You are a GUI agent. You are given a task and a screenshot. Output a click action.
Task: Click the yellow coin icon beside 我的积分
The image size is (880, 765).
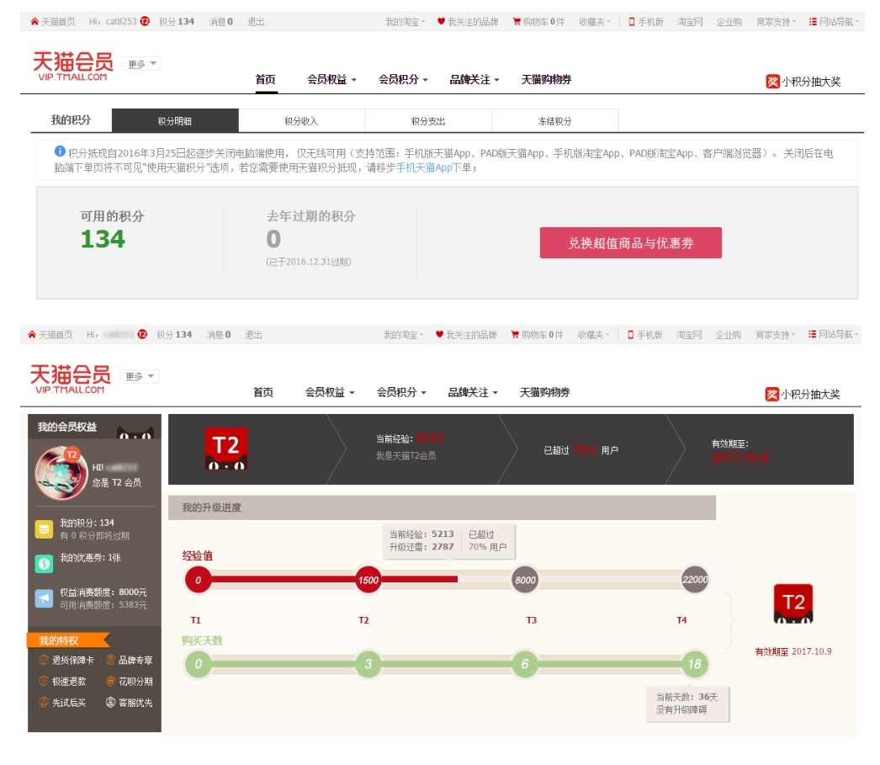coord(44,529)
